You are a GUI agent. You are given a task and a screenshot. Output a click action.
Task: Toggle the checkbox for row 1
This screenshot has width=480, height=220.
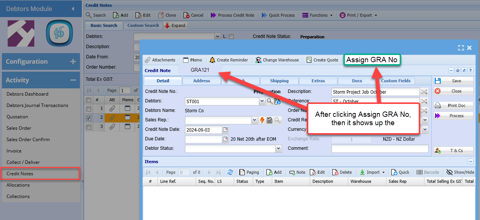coord(89,108)
